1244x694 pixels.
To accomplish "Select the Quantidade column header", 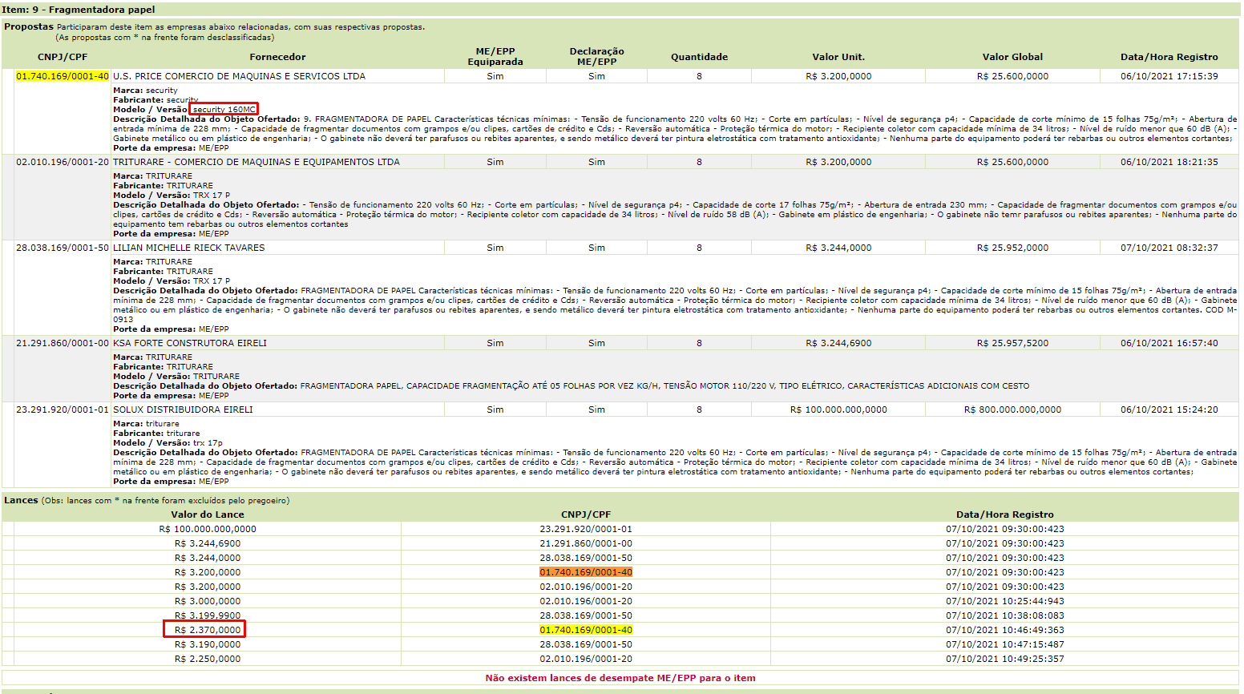I will pyautogui.click(x=699, y=57).
